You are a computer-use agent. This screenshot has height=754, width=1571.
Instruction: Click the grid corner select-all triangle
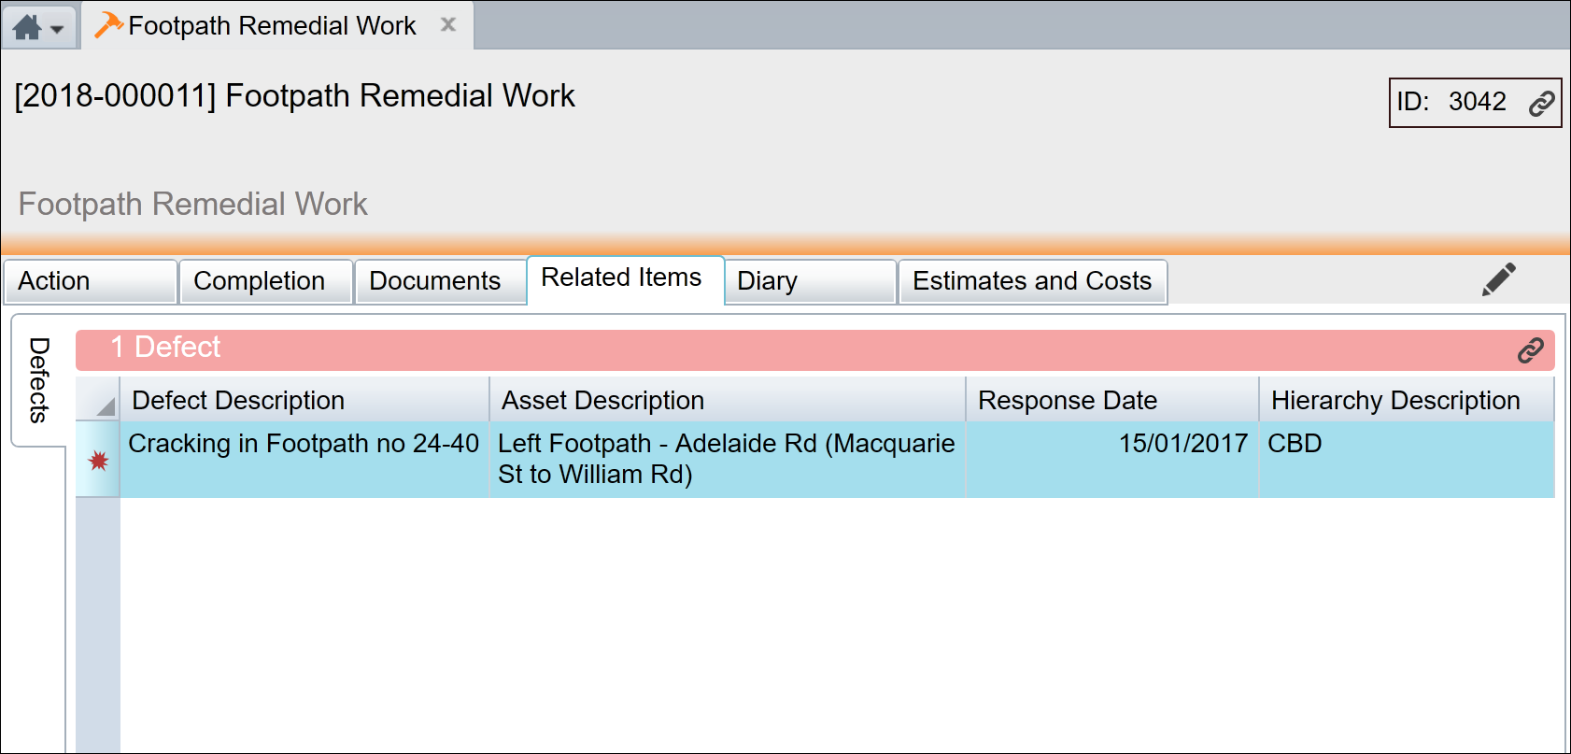pos(105,405)
